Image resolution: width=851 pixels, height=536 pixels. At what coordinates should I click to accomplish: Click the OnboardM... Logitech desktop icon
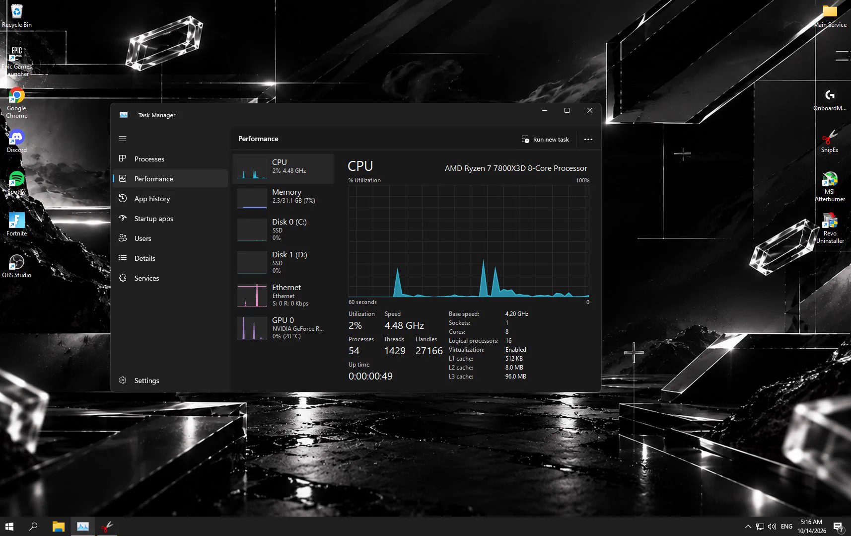click(x=830, y=99)
